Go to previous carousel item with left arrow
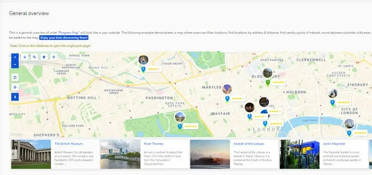 pyautogui.click(x=13, y=154)
